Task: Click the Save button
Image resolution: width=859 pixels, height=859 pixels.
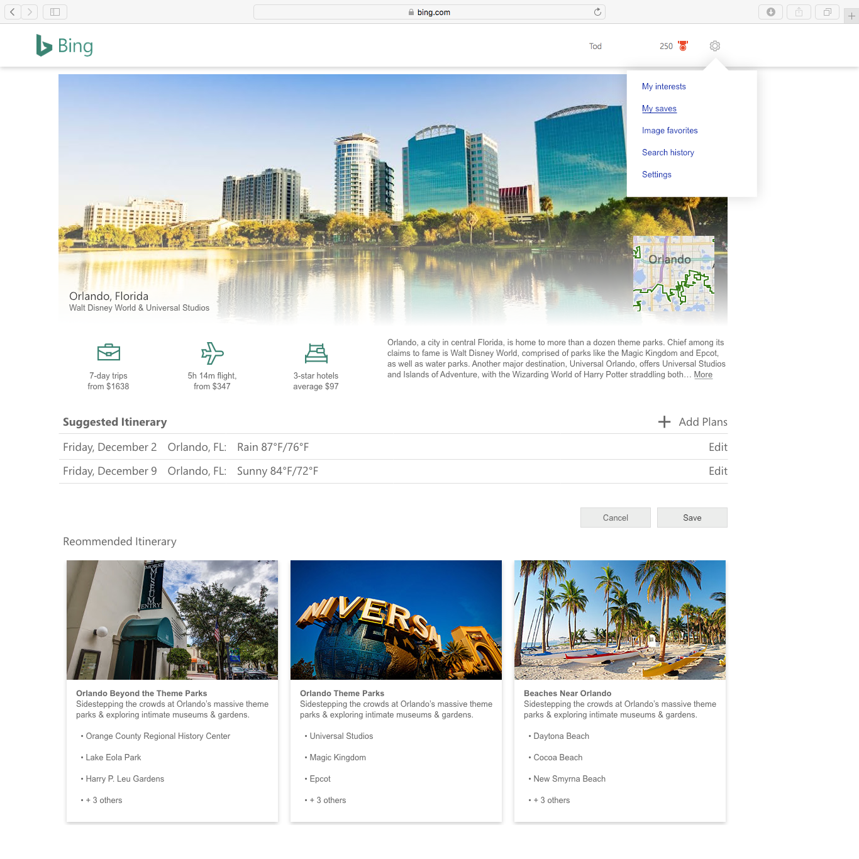Action: [x=692, y=518]
